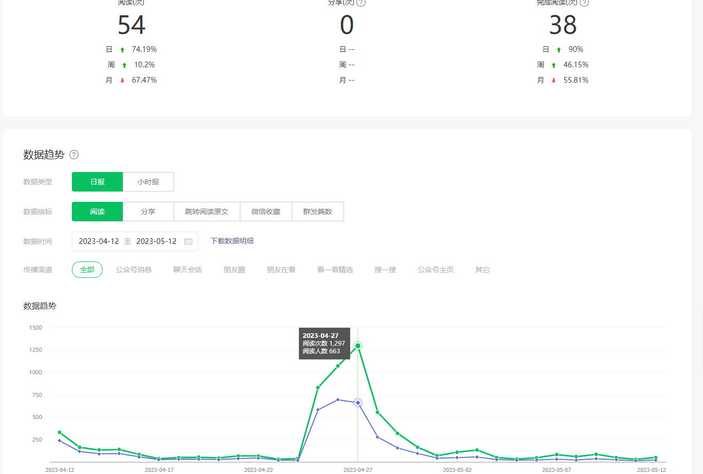Click blue 阅读人数 marker on 2023-04-27
This screenshot has height=474, width=703.
pos(358,403)
